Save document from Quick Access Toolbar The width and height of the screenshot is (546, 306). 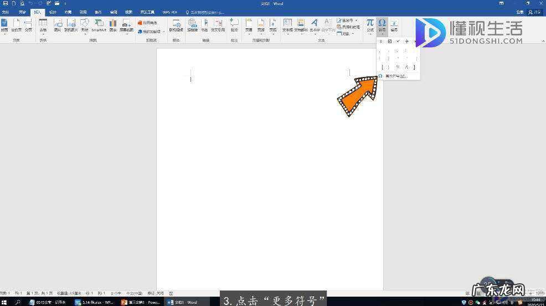click(x=5, y=3)
